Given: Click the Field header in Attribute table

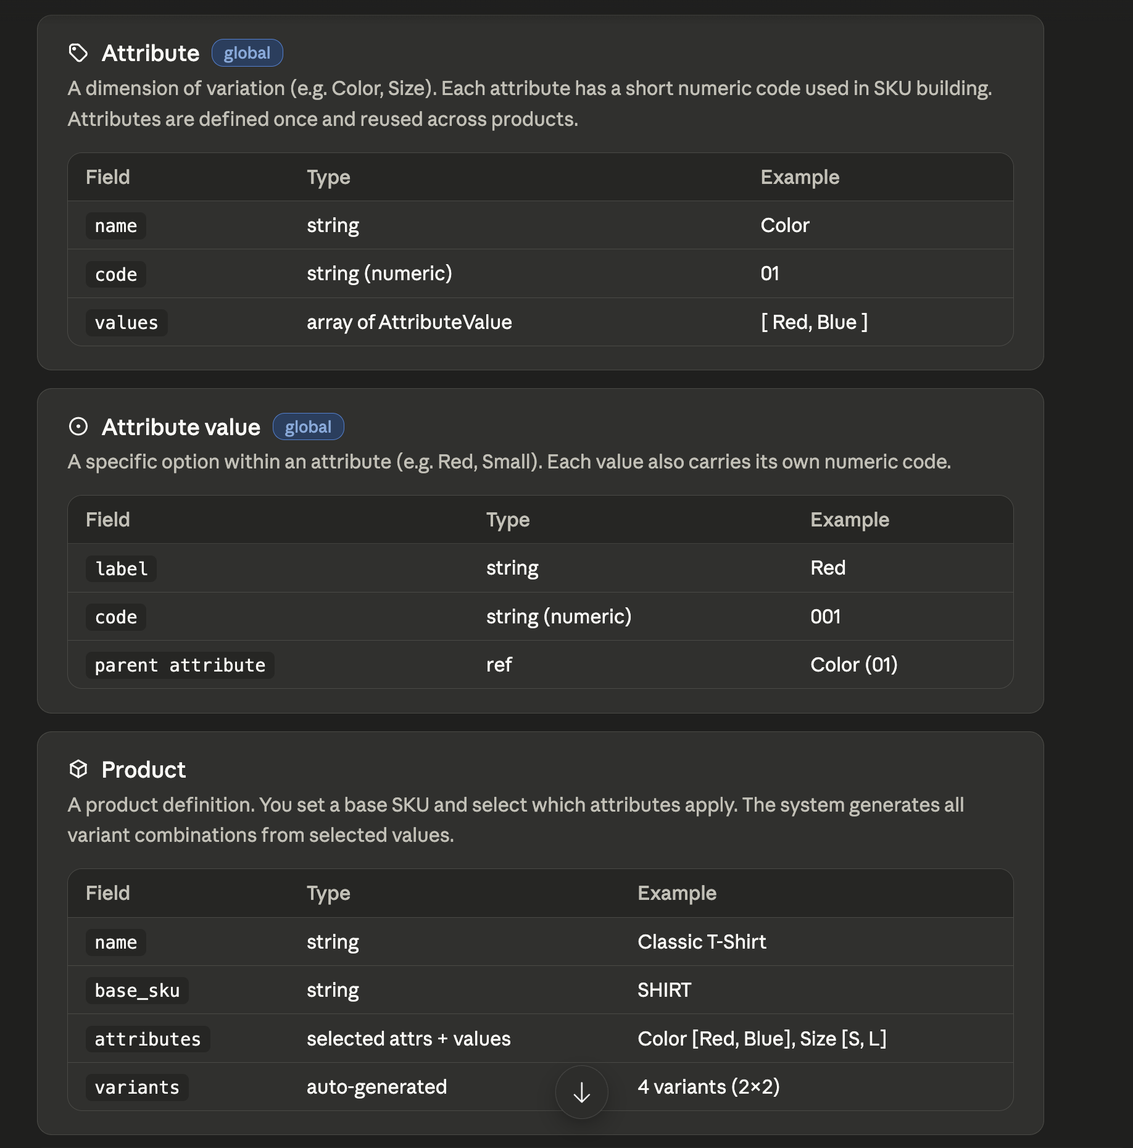Looking at the screenshot, I should pyautogui.click(x=108, y=177).
